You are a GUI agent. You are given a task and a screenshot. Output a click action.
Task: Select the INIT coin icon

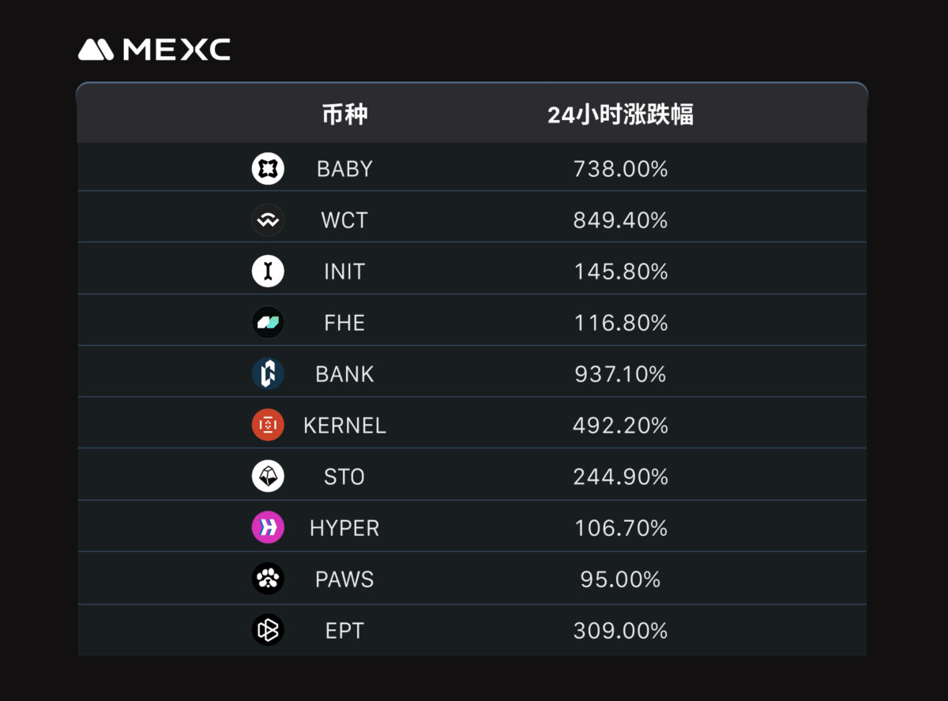tap(268, 271)
